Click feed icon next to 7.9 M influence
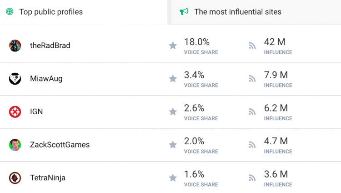Viewport: 341px width, 193px height. coord(252,79)
